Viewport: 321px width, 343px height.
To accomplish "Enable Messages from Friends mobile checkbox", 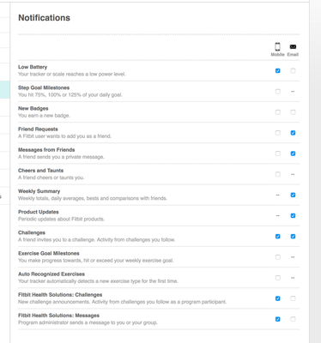I will (x=277, y=153).
